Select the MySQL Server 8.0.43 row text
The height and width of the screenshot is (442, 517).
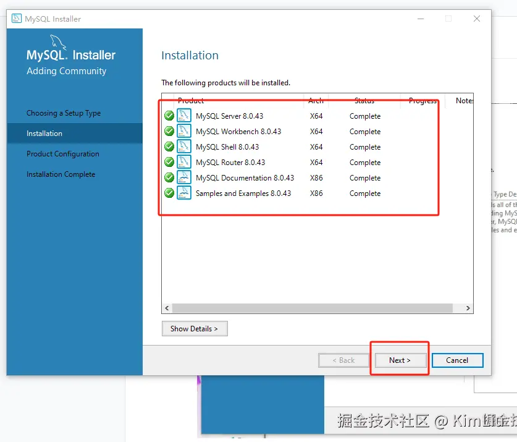point(230,116)
